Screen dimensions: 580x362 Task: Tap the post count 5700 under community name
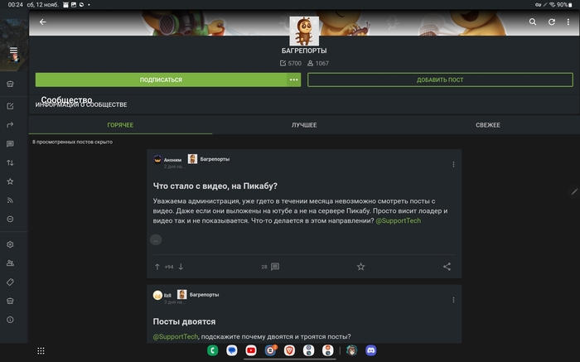tap(291, 63)
